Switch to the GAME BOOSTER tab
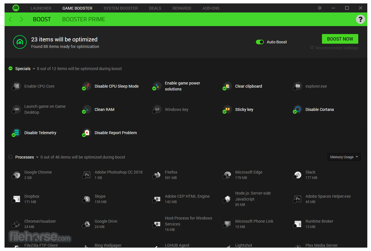Viewport: 371px width, 251px height. pyautogui.click(x=77, y=8)
